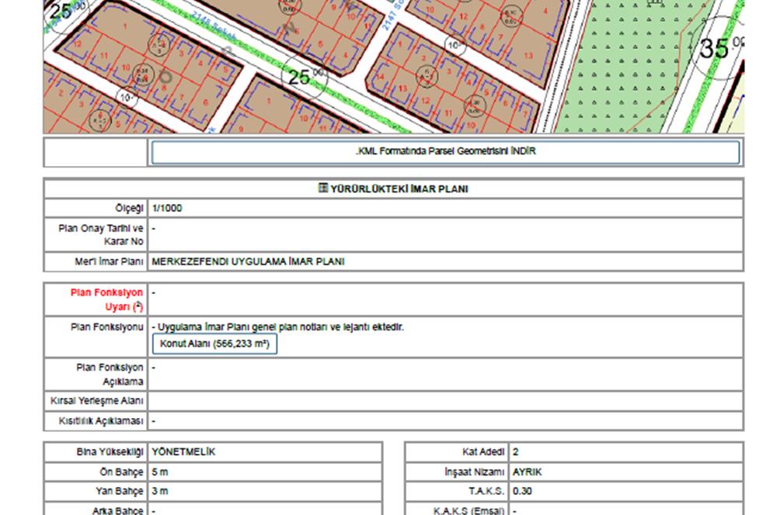
Task: Download parcel geometry in KML format
Action: pos(445,152)
